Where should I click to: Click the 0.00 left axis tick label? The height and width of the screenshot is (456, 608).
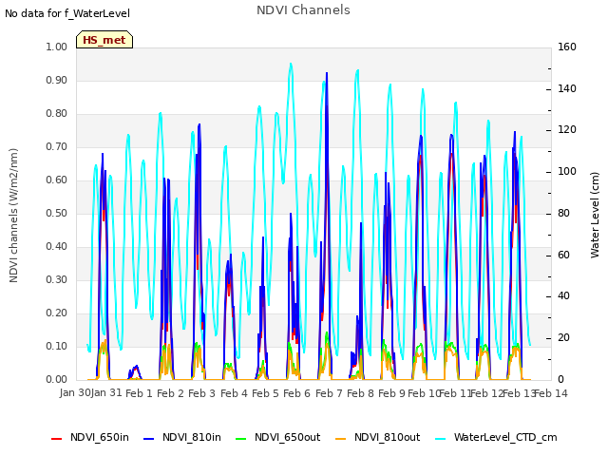[x=57, y=379]
